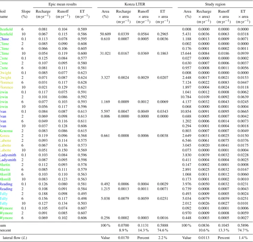Select the Study region ET value 0.0939
Screen dimensions: 253x242
[243, 53]
